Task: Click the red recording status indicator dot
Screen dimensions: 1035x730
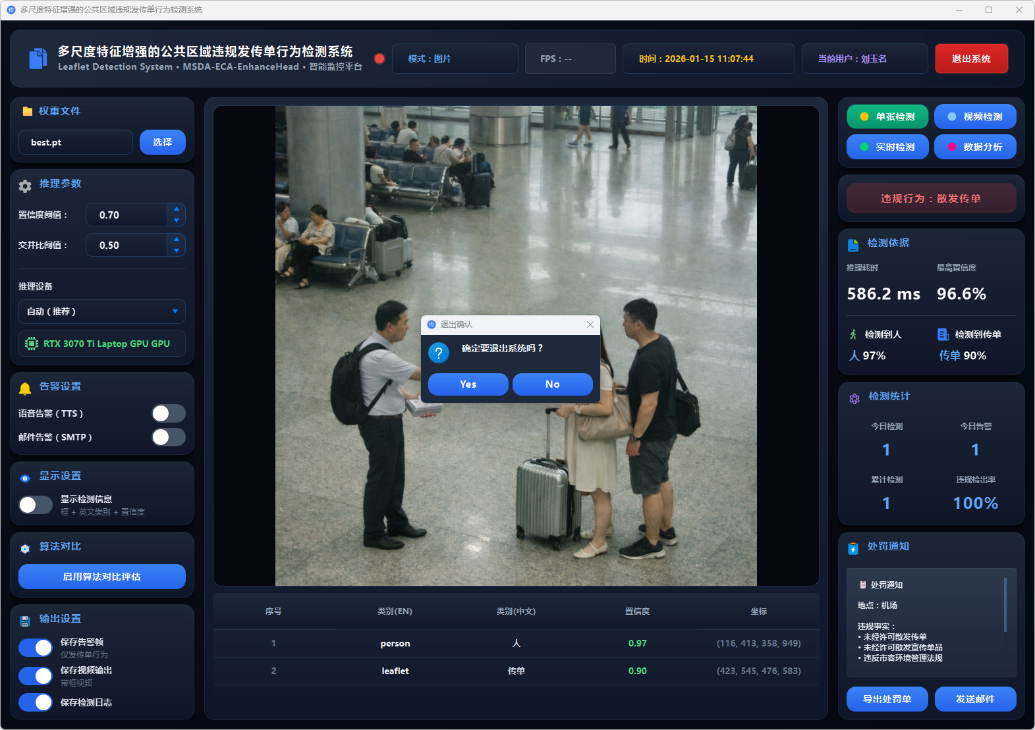Action: pyautogui.click(x=379, y=59)
